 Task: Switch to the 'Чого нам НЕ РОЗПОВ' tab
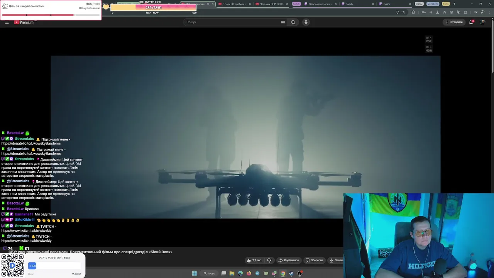coord(272,4)
